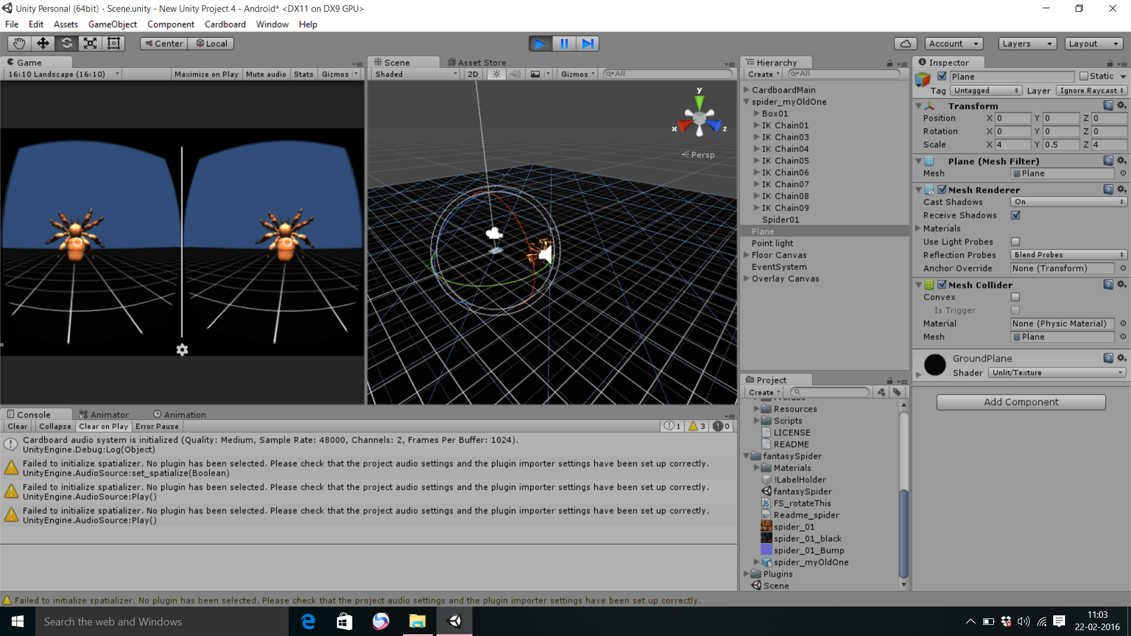The width and height of the screenshot is (1131, 636).
Task: Select the Rect transform tool
Action: [113, 44]
